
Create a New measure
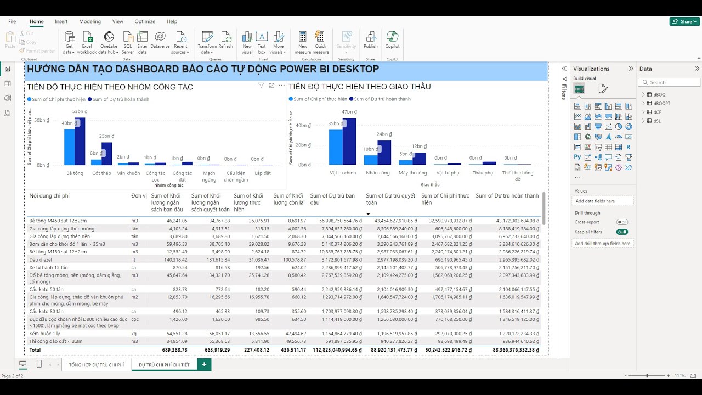pyautogui.click(x=302, y=42)
